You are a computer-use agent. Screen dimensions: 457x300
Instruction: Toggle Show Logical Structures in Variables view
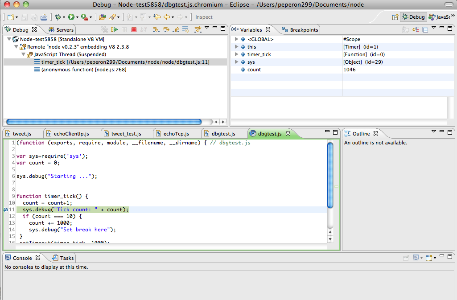tap(414, 29)
